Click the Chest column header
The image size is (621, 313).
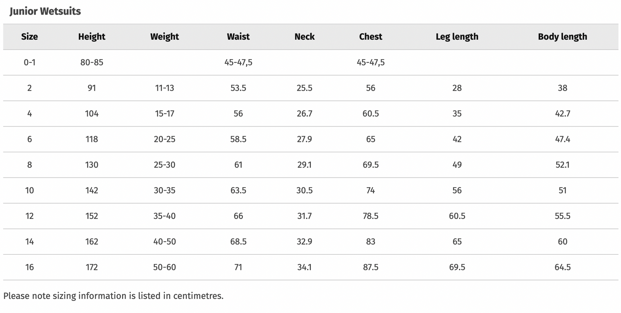click(x=371, y=37)
